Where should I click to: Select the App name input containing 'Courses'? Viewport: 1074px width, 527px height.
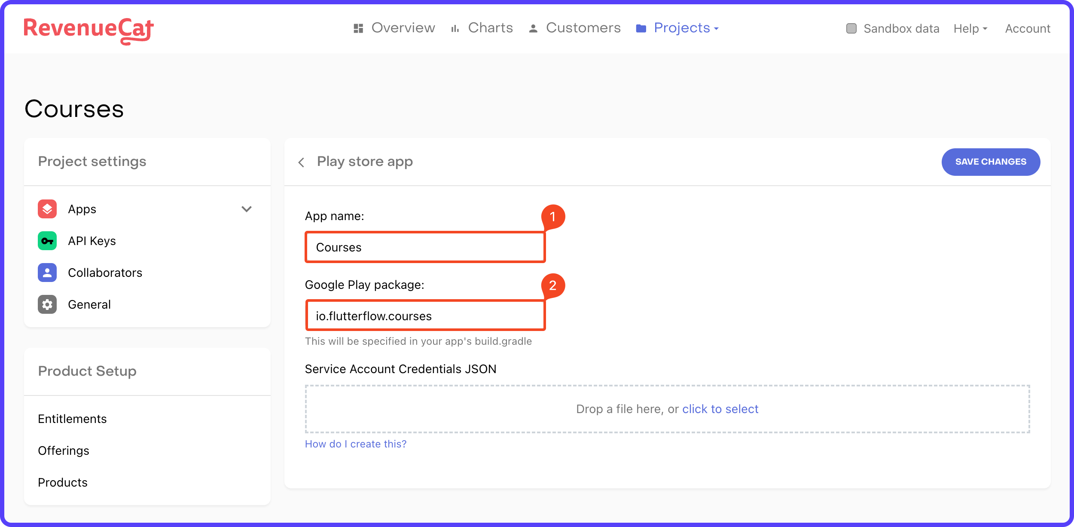pyautogui.click(x=424, y=247)
